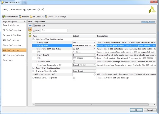Collapse the Page Navigator panel
Image resolution: width=159 pixels, height=114 pixels.
click(25, 21)
